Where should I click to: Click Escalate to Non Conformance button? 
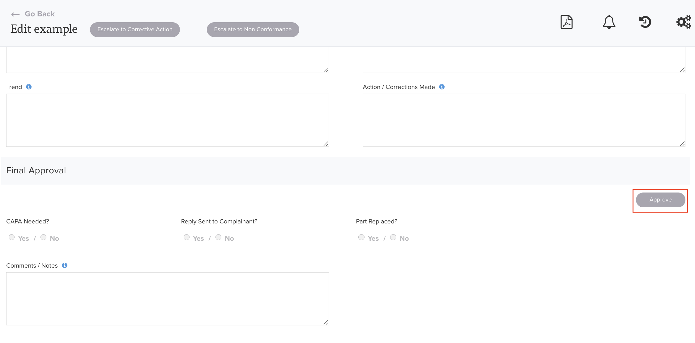coord(253,30)
